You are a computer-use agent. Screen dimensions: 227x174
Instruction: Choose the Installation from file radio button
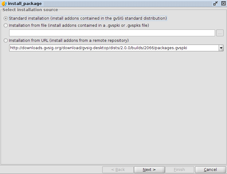click(x=6, y=26)
